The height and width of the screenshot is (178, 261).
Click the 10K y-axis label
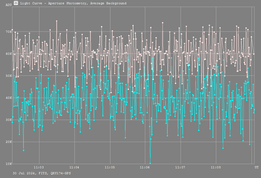[9, 164]
